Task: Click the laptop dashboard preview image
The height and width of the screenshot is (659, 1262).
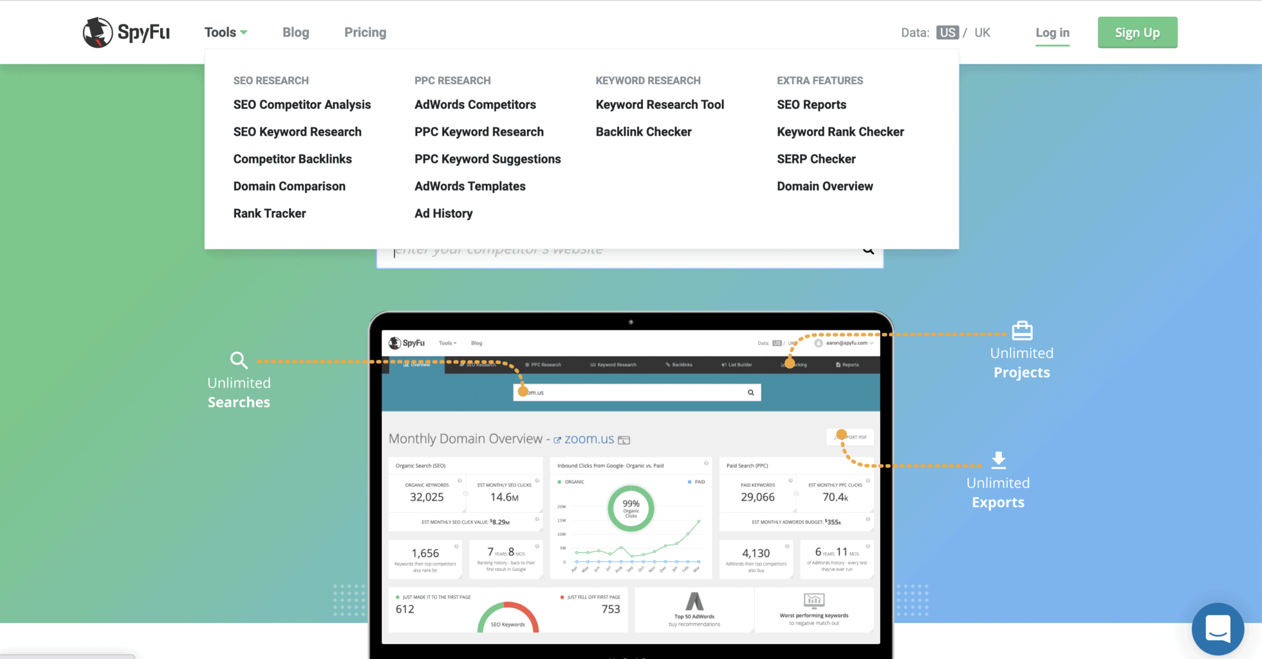Action: pos(631,485)
